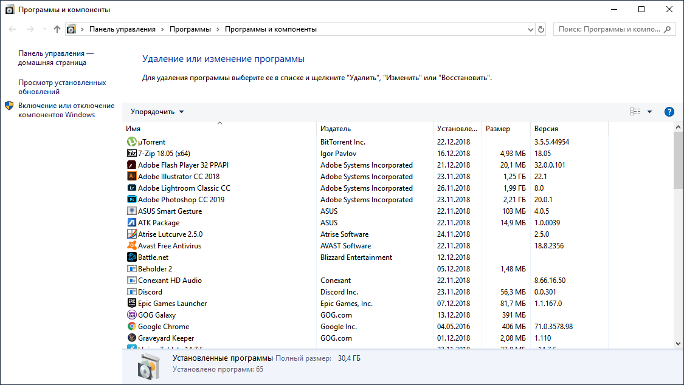Open help with the blue question mark
Image resolution: width=684 pixels, height=385 pixels.
click(x=669, y=112)
